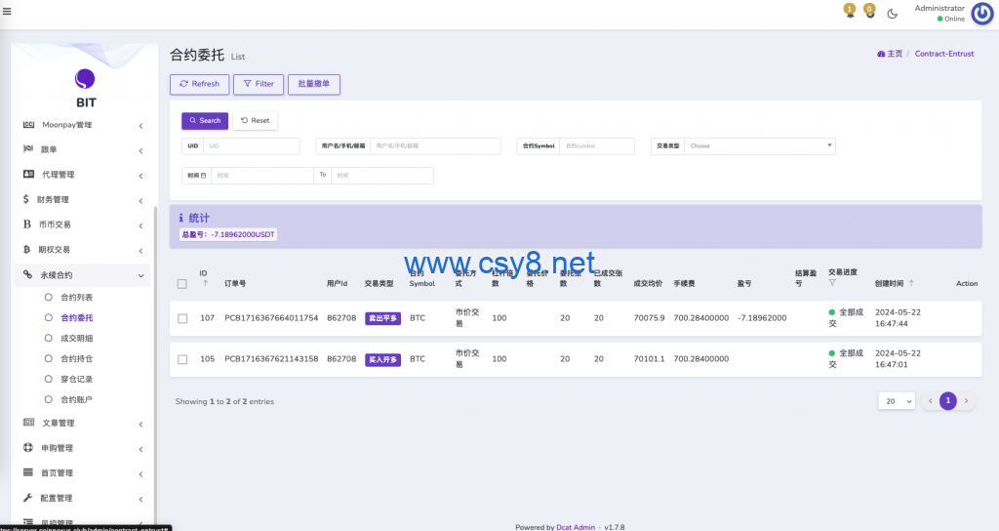
Task: Tick the select-all header checkbox
Action: click(x=182, y=284)
